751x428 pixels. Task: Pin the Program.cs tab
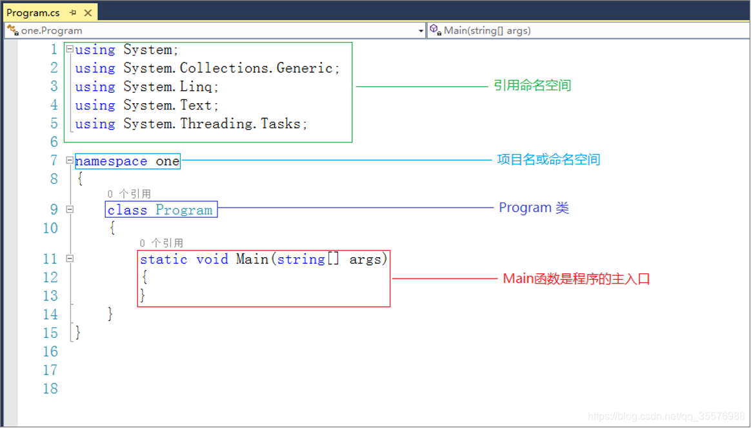(73, 13)
